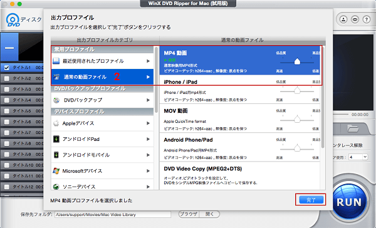376x228 pixels.
Task: Expand the アンドロイドPad category arrow
Action: 148,139
